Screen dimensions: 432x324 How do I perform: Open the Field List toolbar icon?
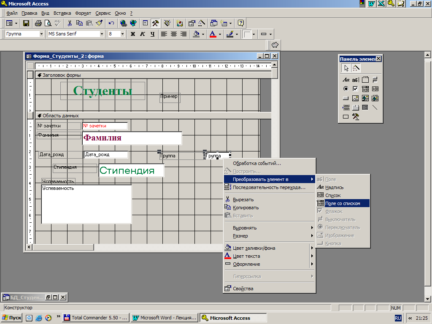coord(145,23)
